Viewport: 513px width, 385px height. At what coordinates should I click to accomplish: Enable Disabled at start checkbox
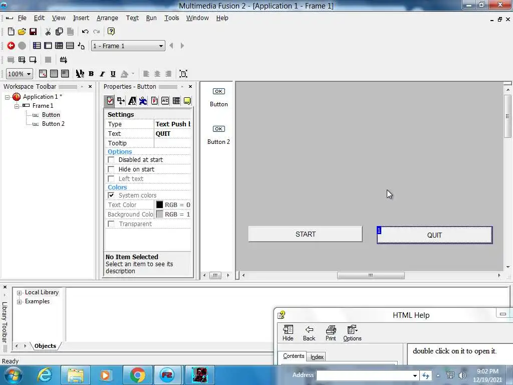point(111,159)
